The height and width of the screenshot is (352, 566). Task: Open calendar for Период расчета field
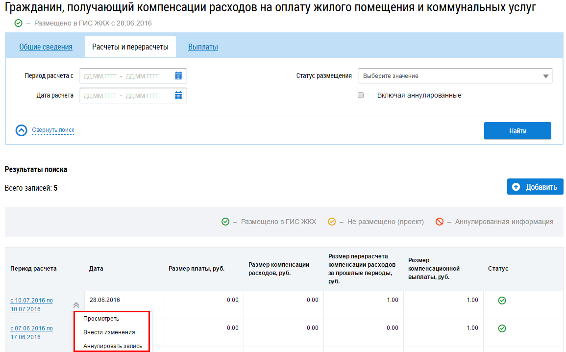[179, 76]
